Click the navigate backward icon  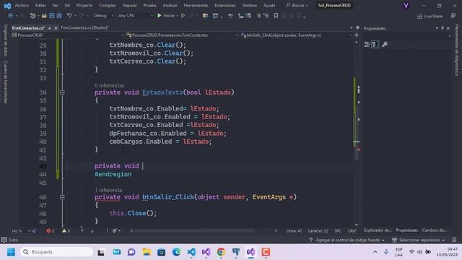click(x=11, y=16)
